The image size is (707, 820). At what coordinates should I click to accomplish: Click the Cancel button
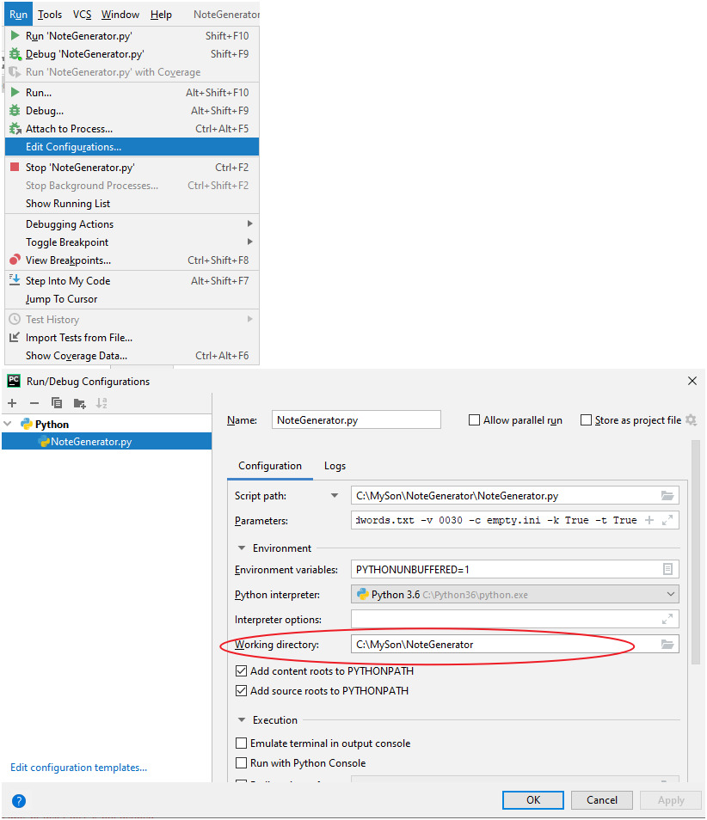pyautogui.click(x=602, y=800)
